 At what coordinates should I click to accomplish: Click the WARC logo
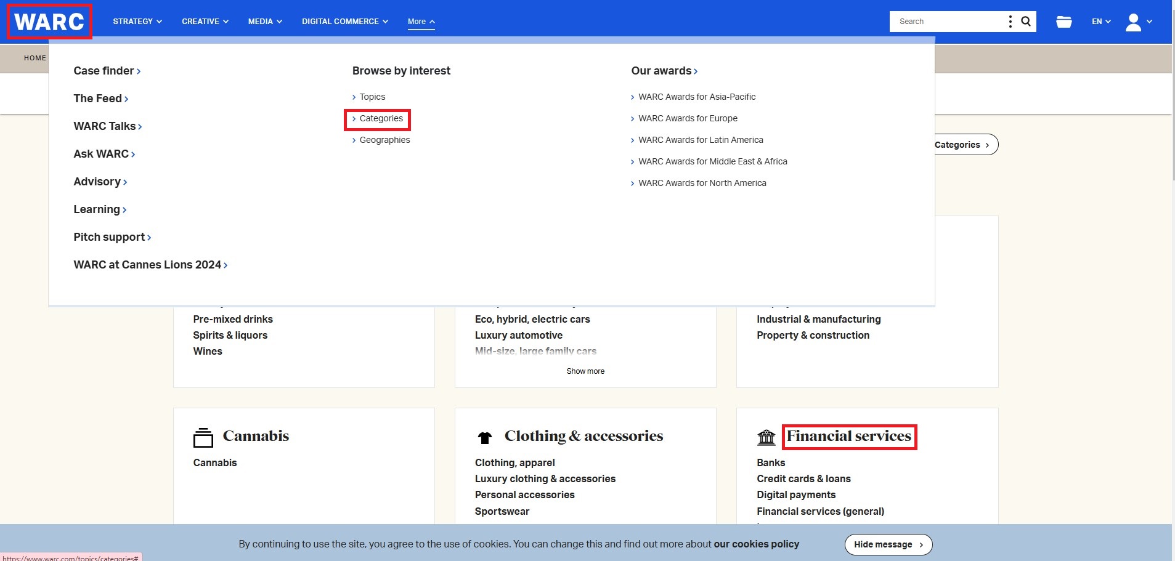click(49, 22)
